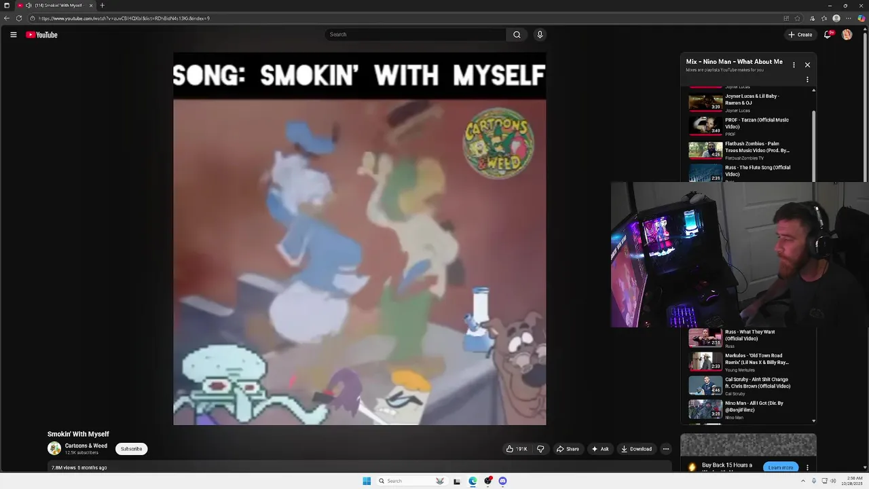Select Russ - The Flute Song playlist item
Viewport: 869px width, 489px height.
(x=749, y=173)
